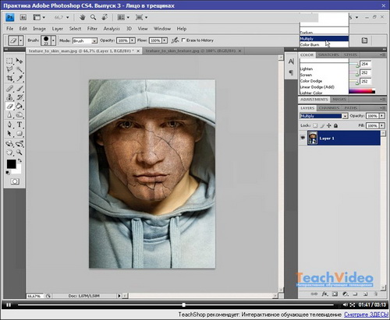The image size is (390, 320).
Task: Select the Healing Brush tool
Action: [9, 89]
